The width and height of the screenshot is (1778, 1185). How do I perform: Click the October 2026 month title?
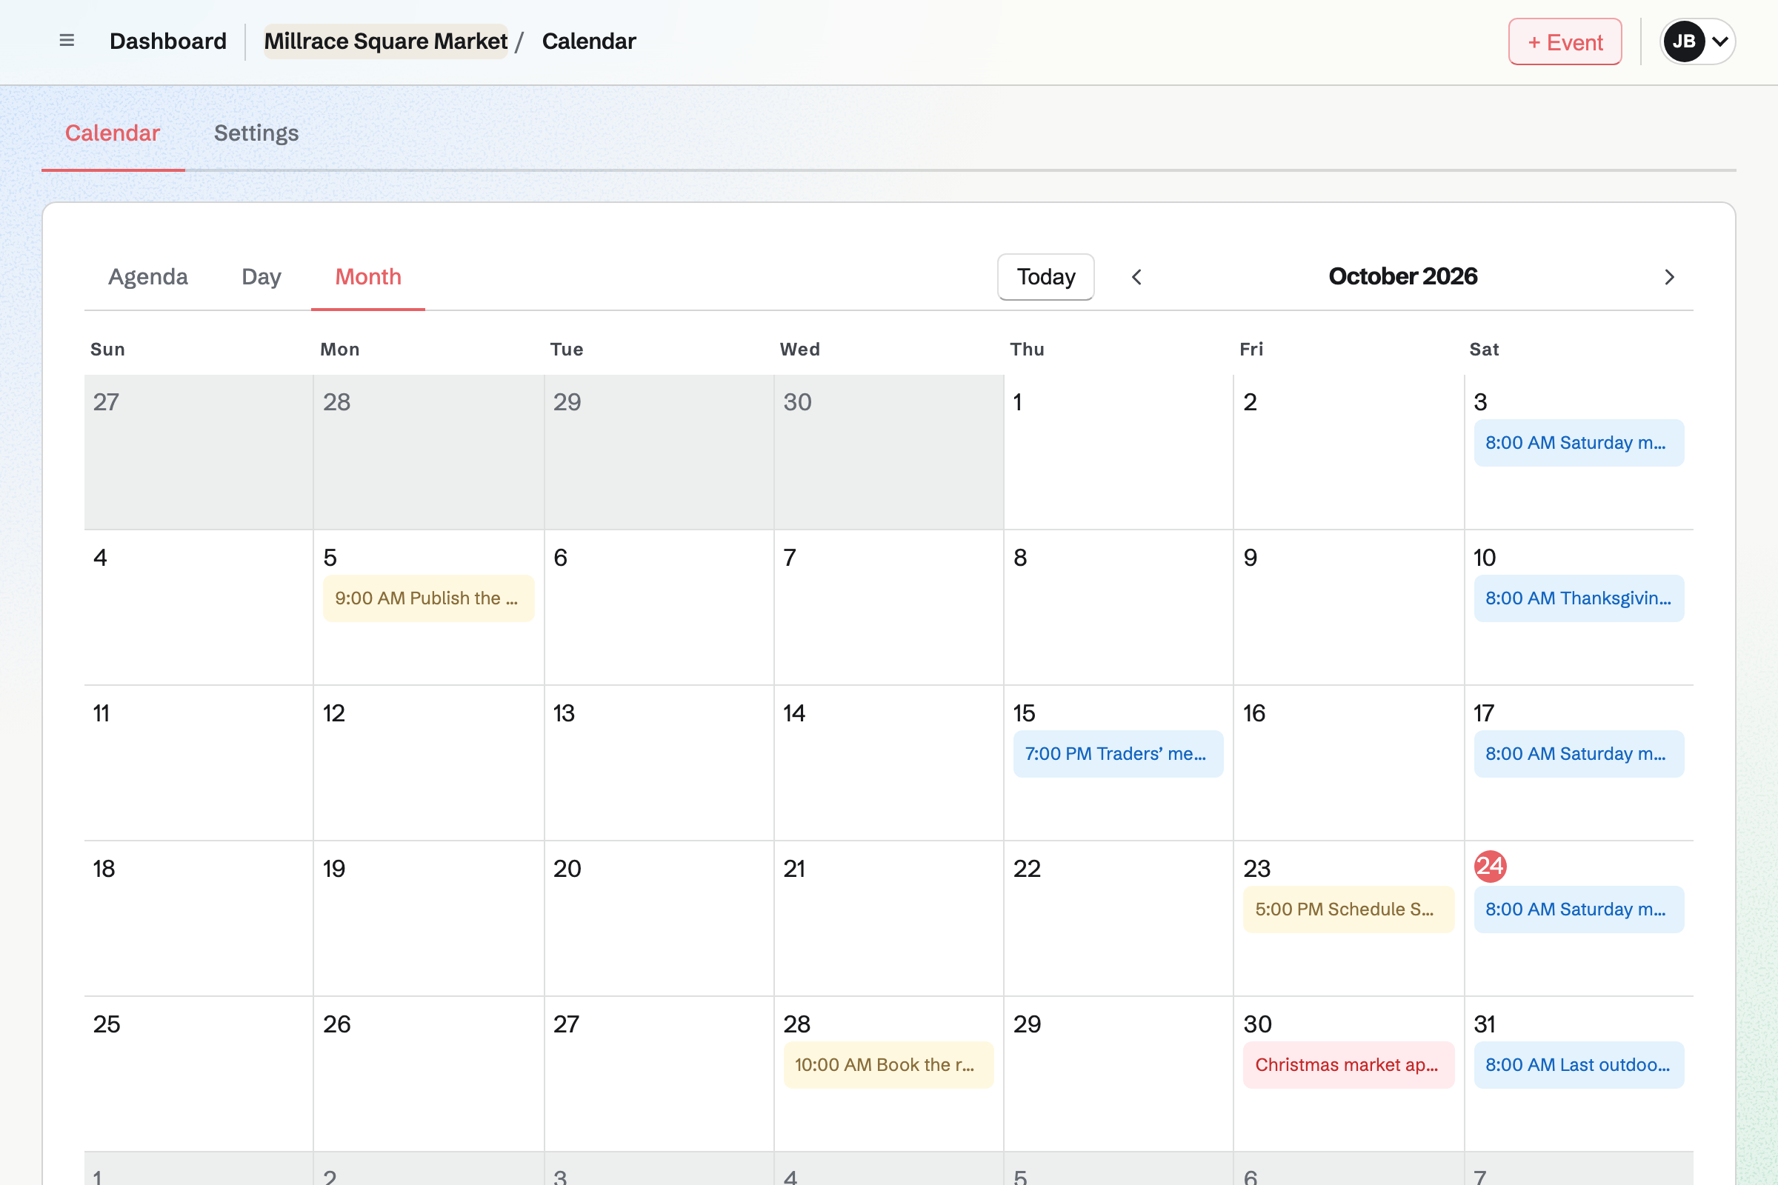point(1402,276)
